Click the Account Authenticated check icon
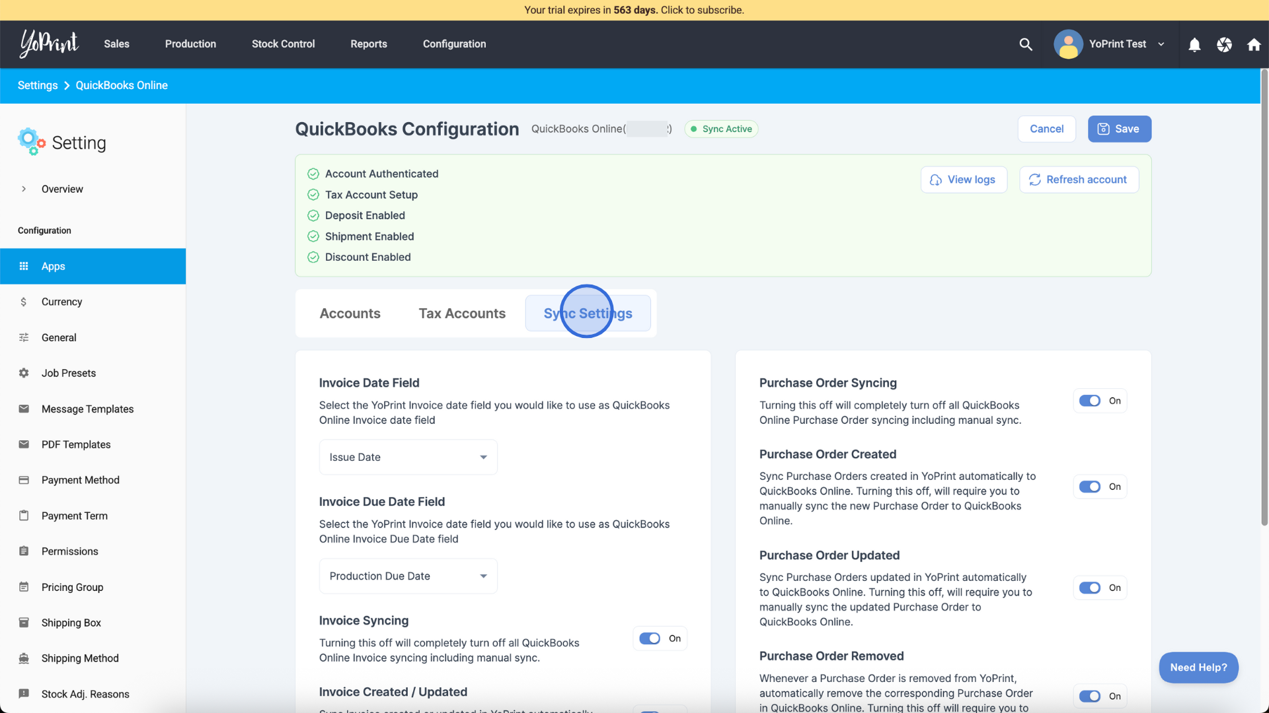 pyautogui.click(x=313, y=174)
